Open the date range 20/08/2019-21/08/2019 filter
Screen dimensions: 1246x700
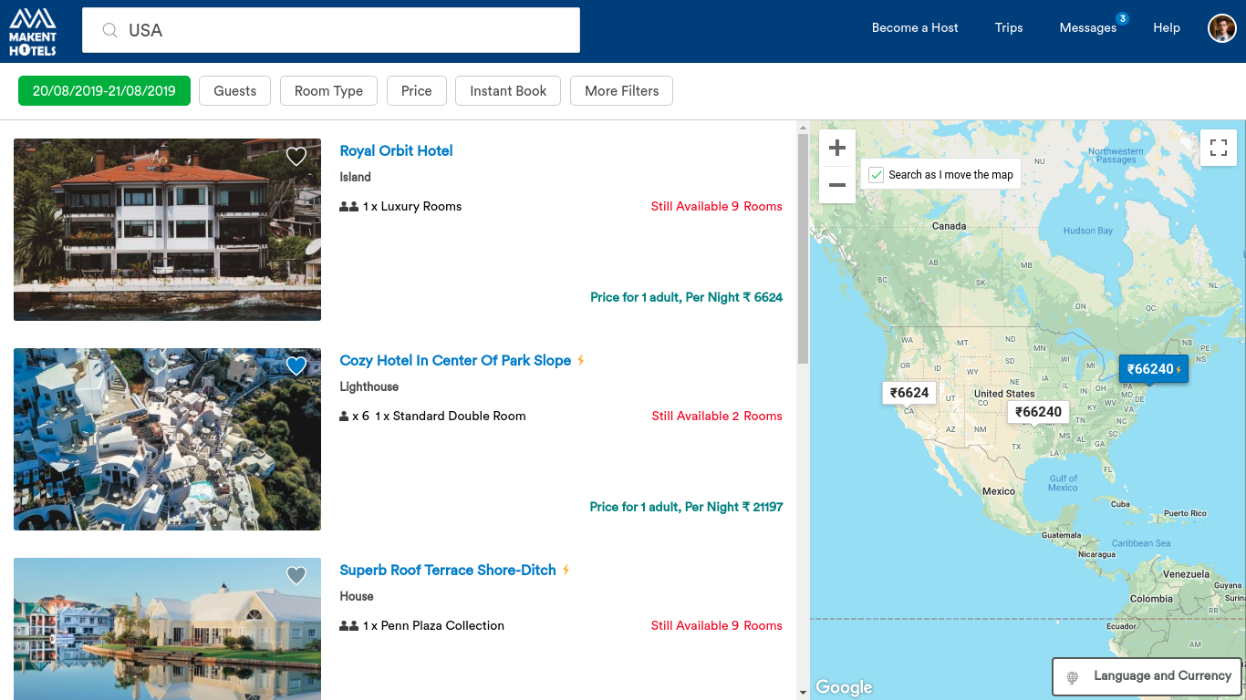click(x=104, y=91)
